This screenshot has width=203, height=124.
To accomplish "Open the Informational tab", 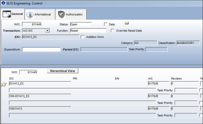I will [40, 14].
